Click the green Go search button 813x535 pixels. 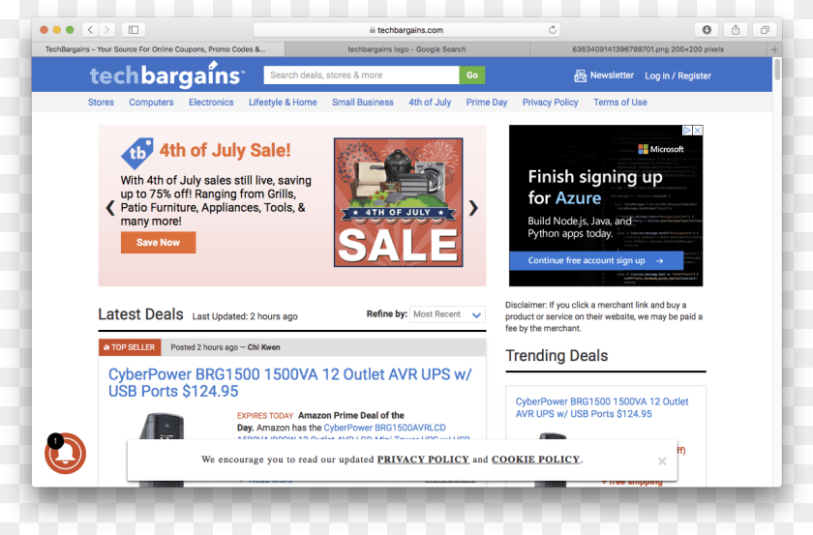(472, 75)
